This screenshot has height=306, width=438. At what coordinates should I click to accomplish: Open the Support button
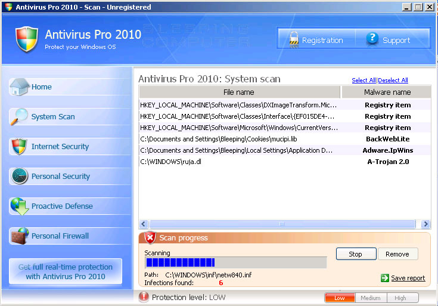(x=392, y=39)
